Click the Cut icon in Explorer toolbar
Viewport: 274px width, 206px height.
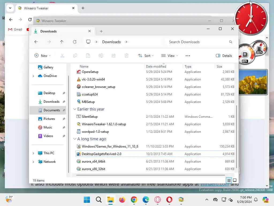pyautogui.click(x=62, y=56)
